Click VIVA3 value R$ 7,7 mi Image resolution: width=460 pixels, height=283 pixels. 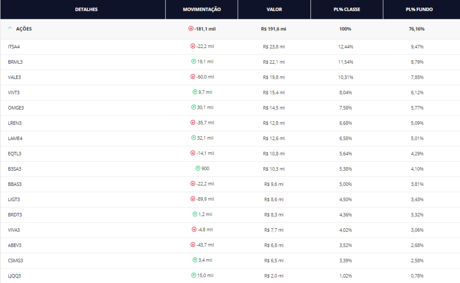click(274, 230)
